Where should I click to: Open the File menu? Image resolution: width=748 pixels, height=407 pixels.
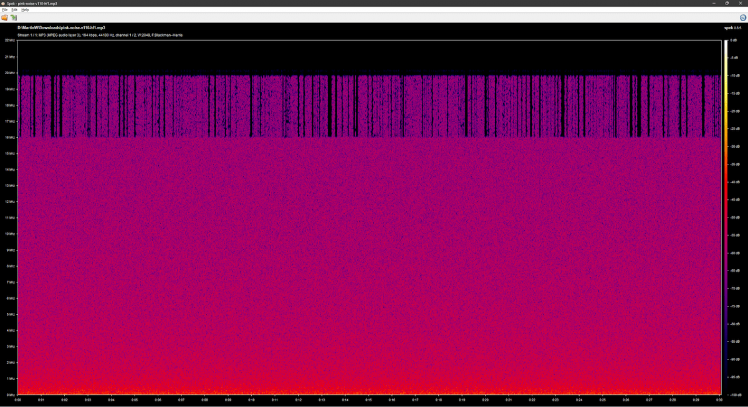click(4, 10)
